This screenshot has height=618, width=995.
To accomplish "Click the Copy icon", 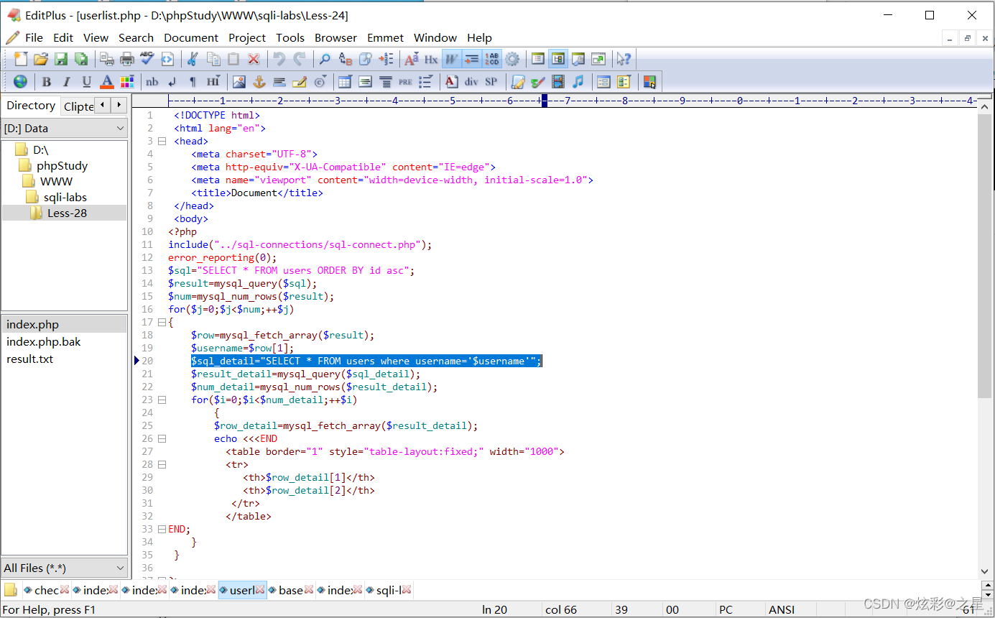I will click(x=213, y=59).
